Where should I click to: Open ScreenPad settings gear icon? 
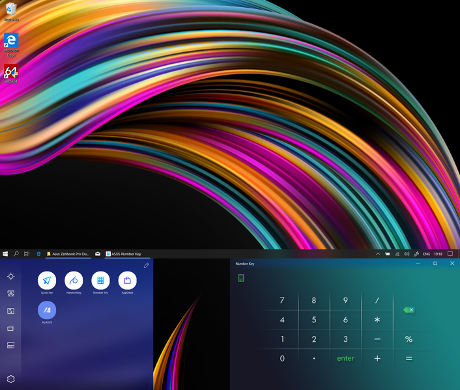coord(11,379)
